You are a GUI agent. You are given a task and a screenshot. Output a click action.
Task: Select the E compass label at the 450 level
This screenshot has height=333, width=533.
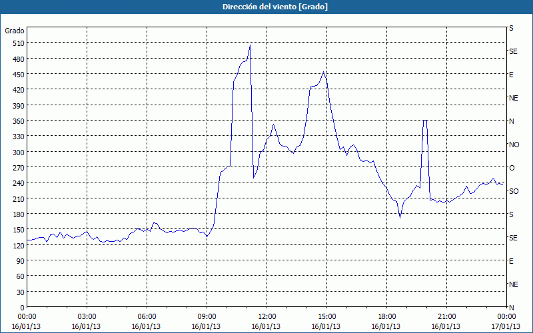click(511, 75)
